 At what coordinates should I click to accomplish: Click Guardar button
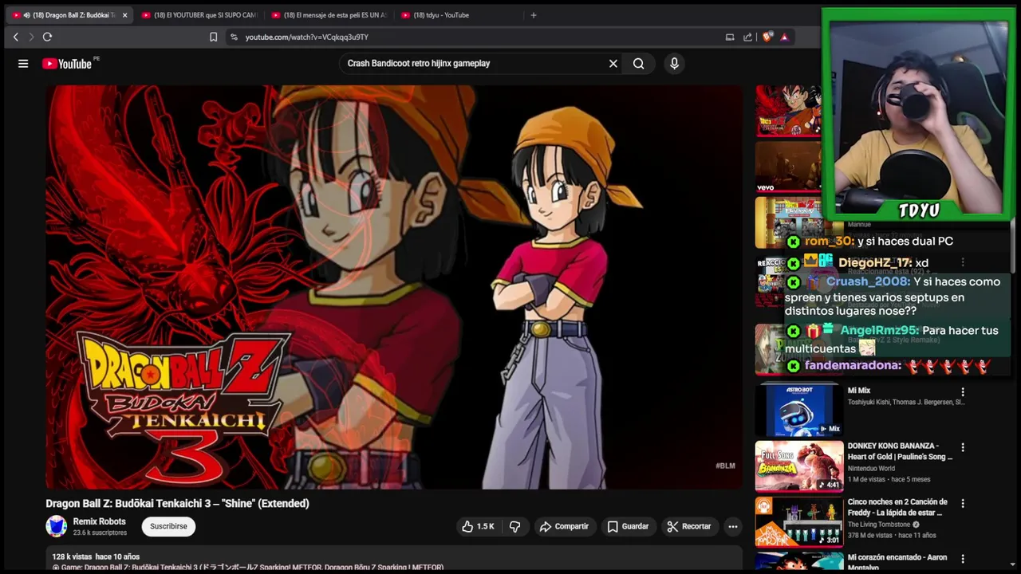pos(628,526)
